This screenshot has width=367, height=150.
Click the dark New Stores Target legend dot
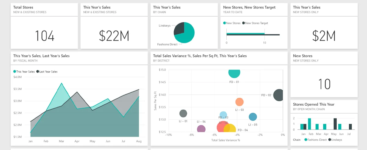(243, 23)
